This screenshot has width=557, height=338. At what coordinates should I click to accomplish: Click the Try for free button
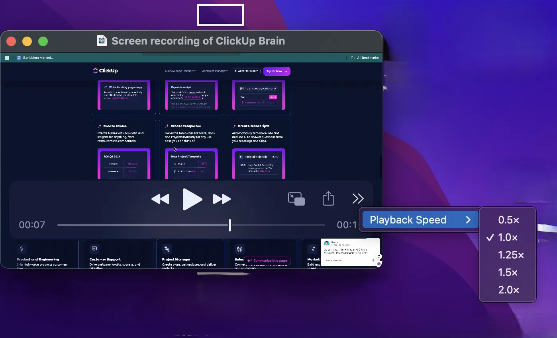click(277, 71)
